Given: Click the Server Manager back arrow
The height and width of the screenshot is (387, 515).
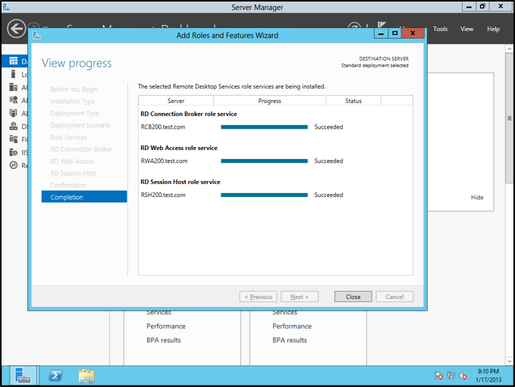Looking at the screenshot, I should 16,29.
